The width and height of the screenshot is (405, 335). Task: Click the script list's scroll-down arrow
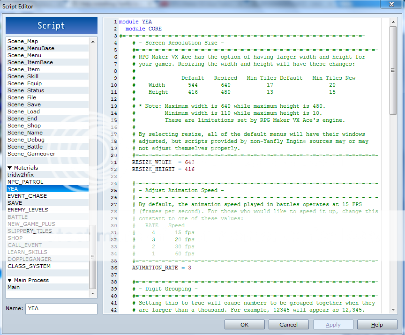tap(93, 293)
